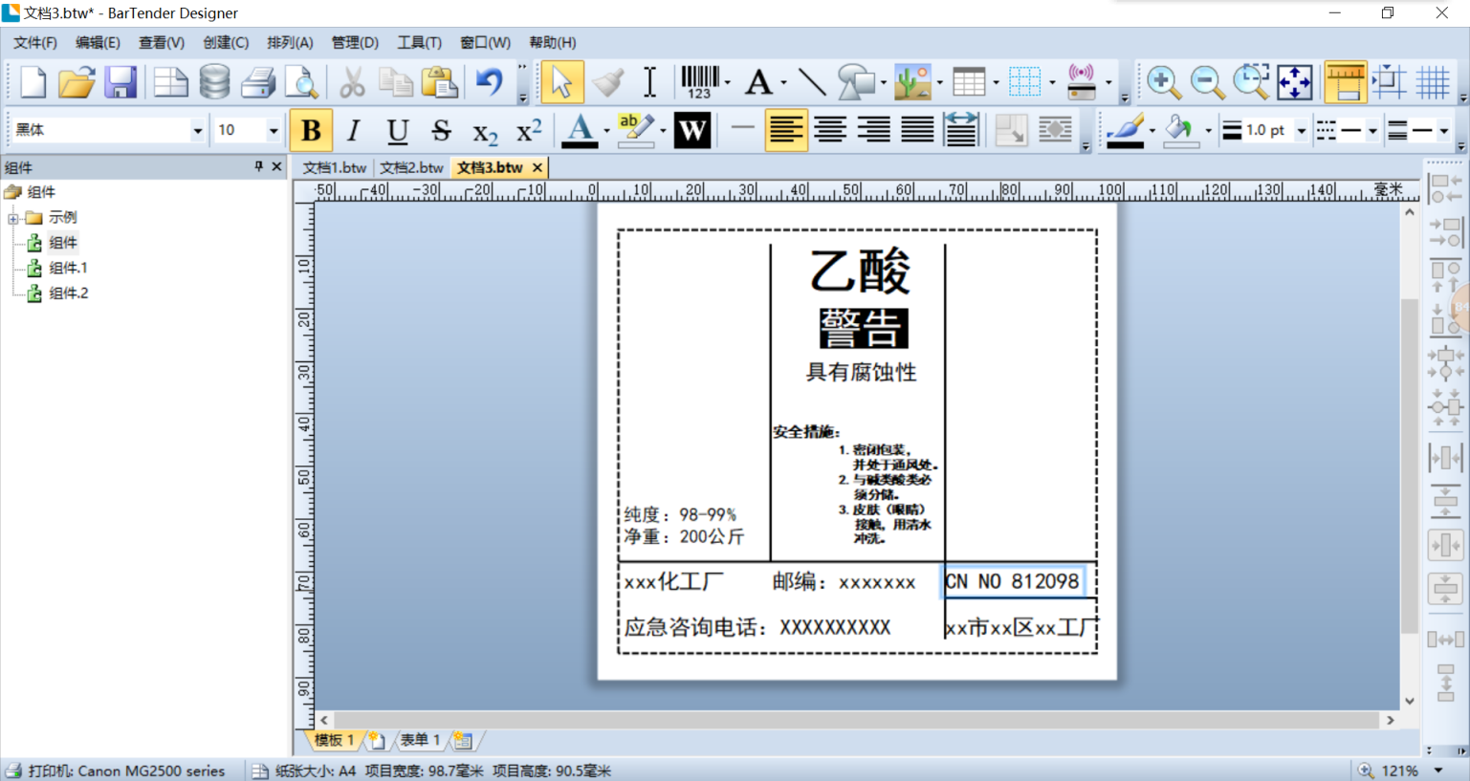1470x781 pixels.
Task: Click the line color brush icon
Action: [x=1126, y=130]
